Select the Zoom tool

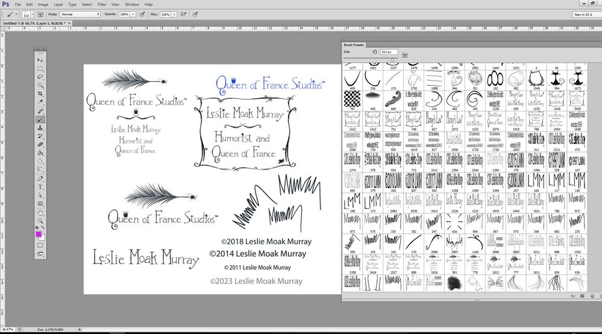tap(40, 221)
